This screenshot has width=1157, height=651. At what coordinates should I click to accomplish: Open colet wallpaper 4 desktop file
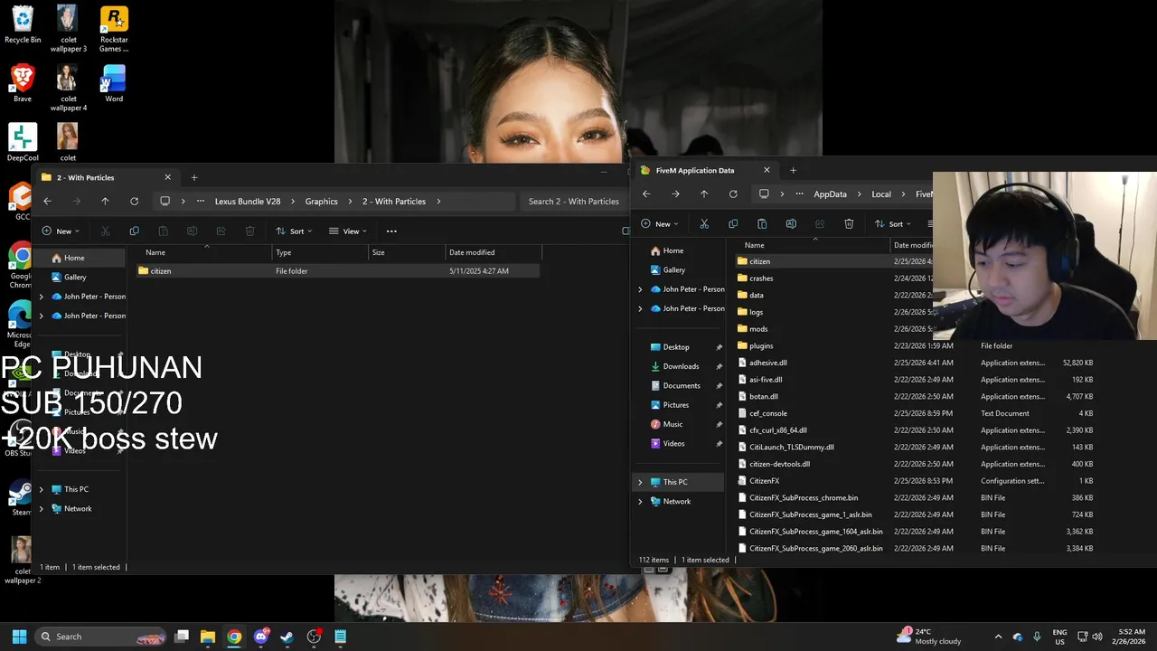(68, 88)
